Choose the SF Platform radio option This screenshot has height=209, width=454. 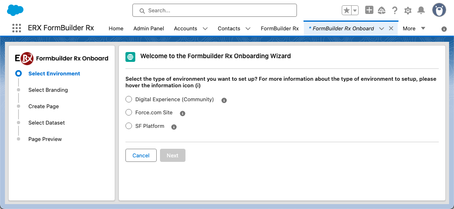coord(129,126)
